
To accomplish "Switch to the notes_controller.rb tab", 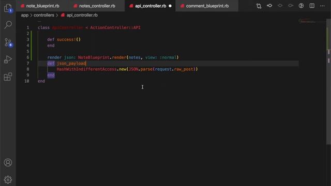I will tap(97, 6).
